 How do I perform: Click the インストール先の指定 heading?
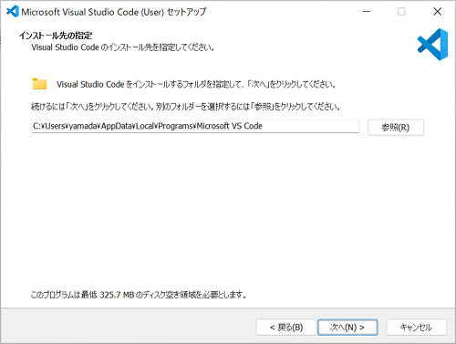56,36
